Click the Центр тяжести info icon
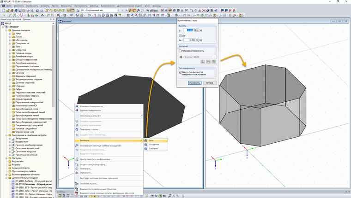Image resolution: width=351 pixels, height=198 pixels. [77, 159]
